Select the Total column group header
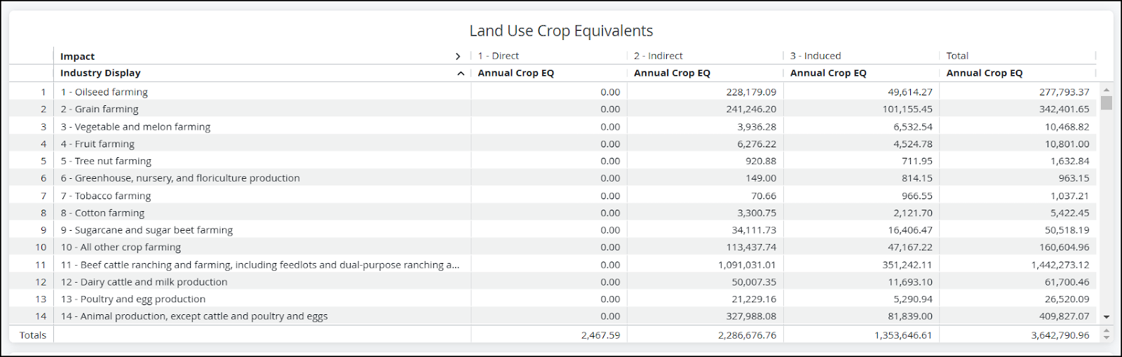Viewport: 1122px width, 357px height. (957, 56)
